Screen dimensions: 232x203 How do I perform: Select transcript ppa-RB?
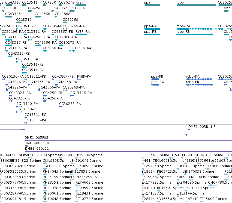[x=152, y=34]
